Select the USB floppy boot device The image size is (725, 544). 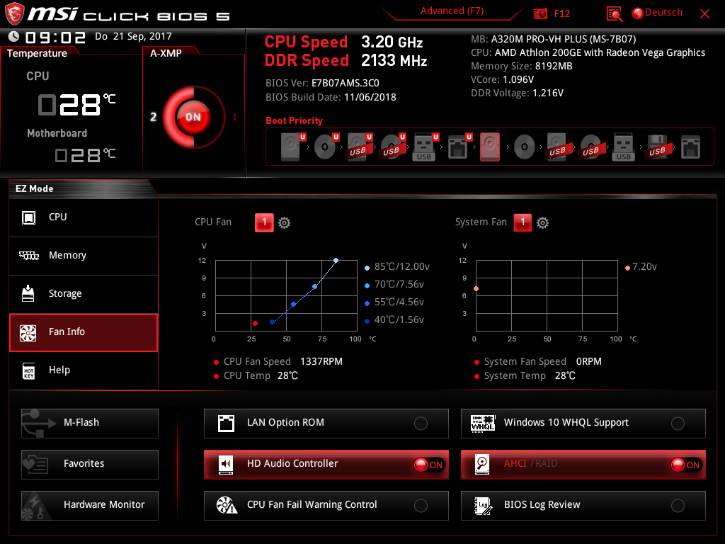pos(657,147)
